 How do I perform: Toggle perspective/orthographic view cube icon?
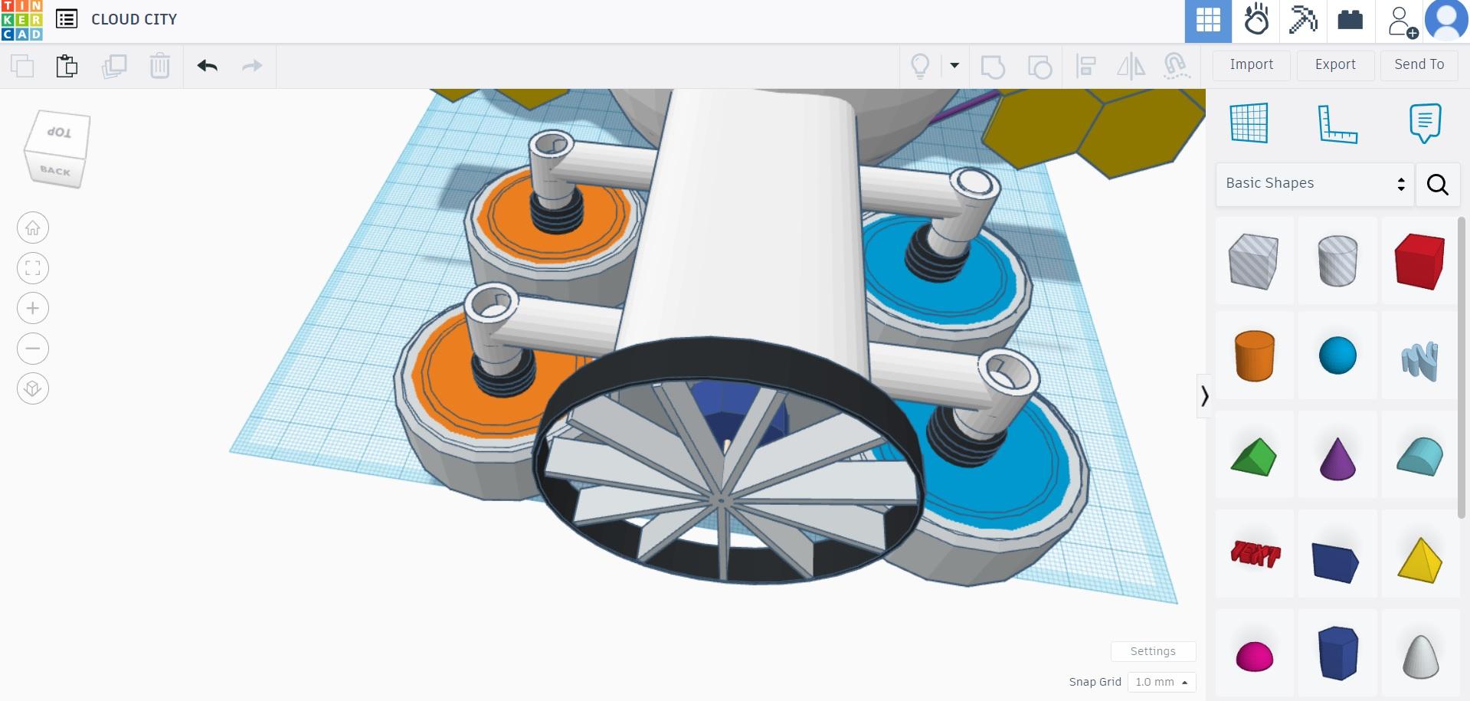33,388
